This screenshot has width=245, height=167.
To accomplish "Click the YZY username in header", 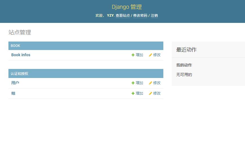I will [x=110, y=16].
